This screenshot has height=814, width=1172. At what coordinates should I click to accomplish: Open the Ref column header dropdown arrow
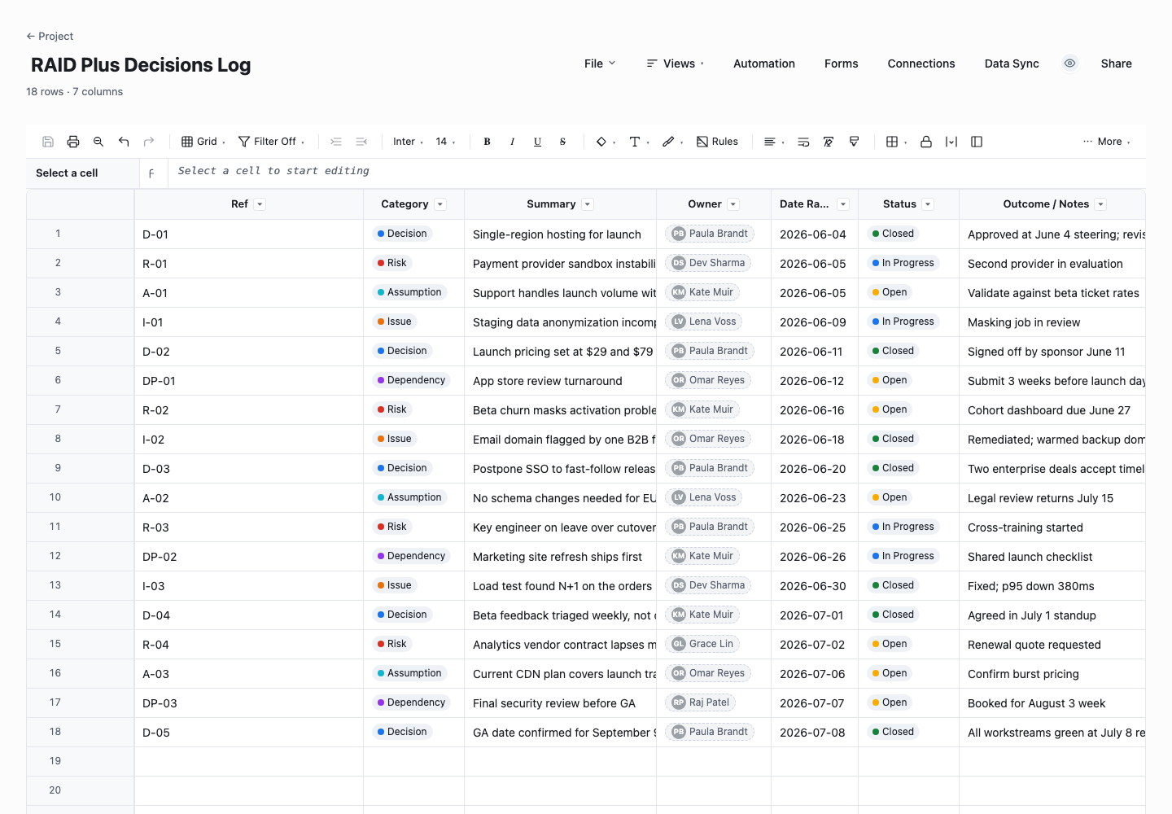(260, 204)
